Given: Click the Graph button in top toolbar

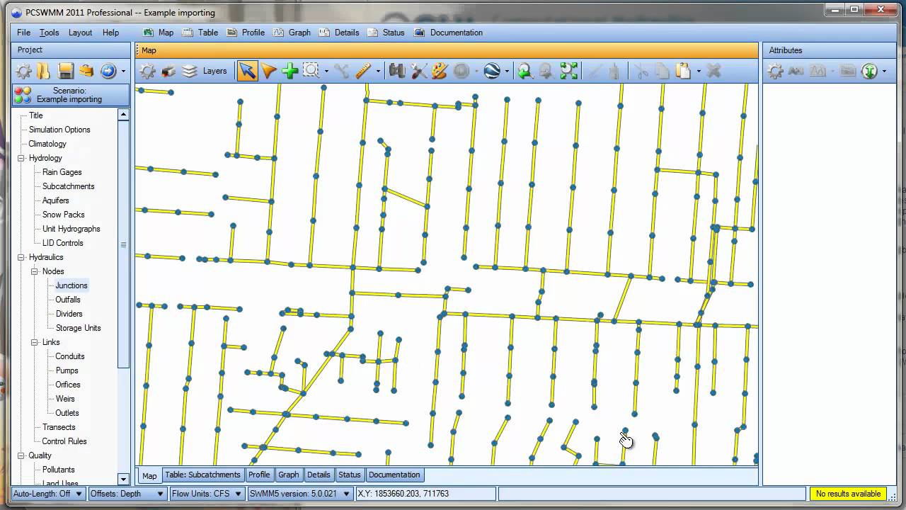Looking at the screenshot, I should 292,33.
